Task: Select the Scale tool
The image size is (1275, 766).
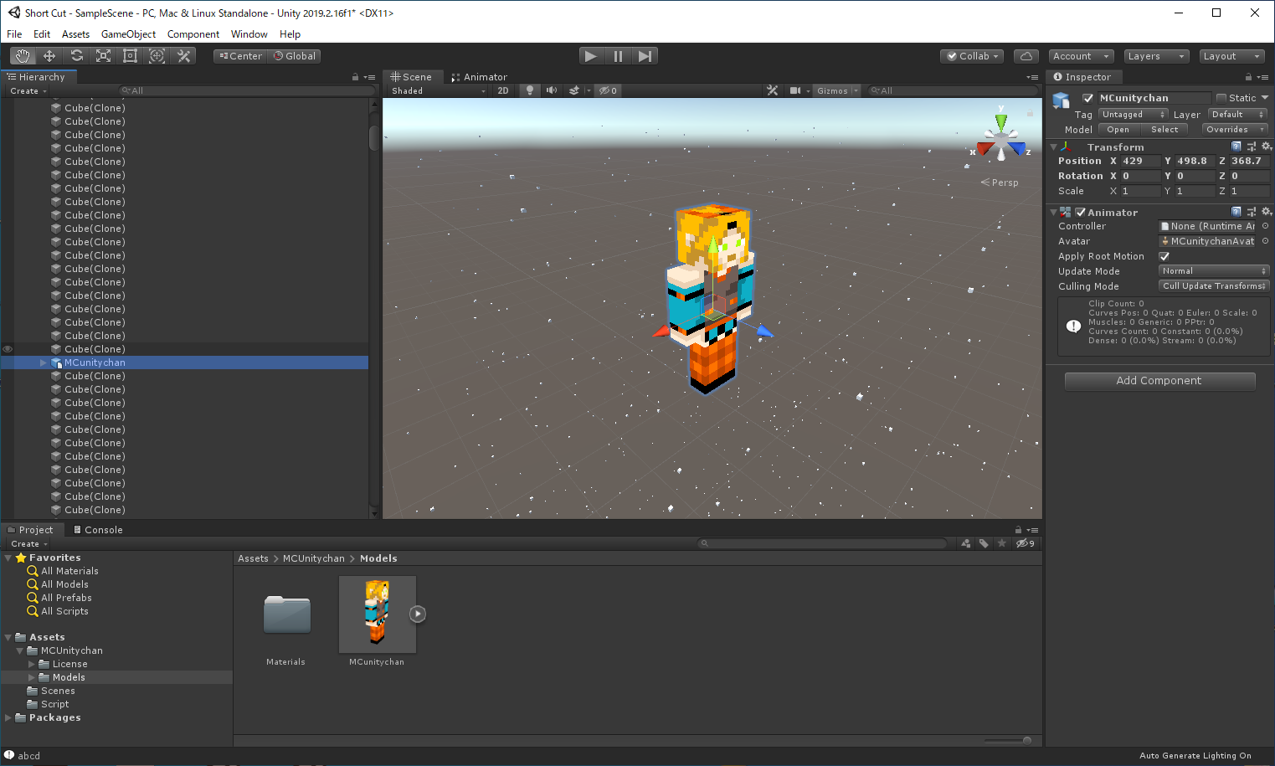Action: pos(103,56)
